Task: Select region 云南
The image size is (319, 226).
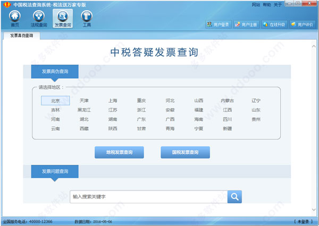Action: tap(55, 129)
